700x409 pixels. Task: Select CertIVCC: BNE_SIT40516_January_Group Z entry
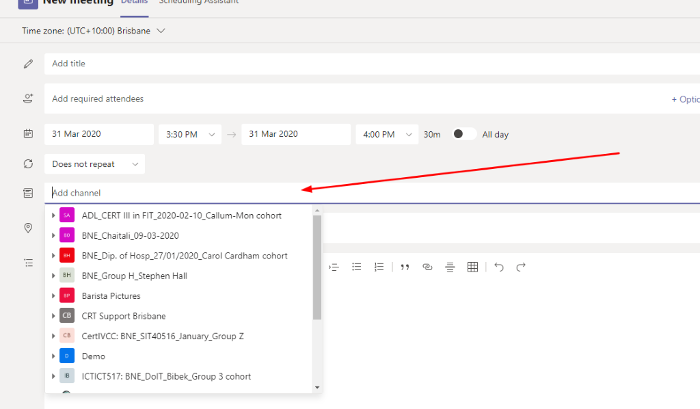179,336
